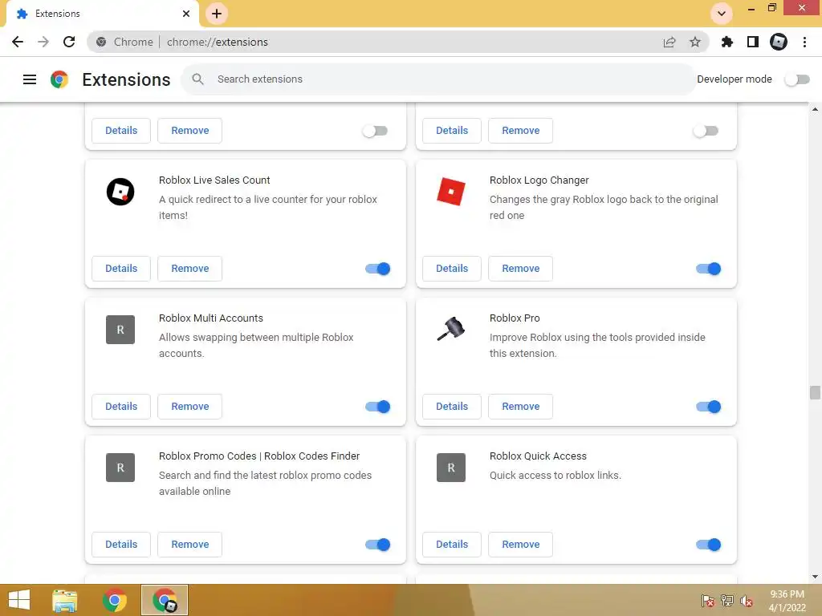Open Chrome's three-dot menu
Viewport: 822px width, 616px height.
[804, 42]
